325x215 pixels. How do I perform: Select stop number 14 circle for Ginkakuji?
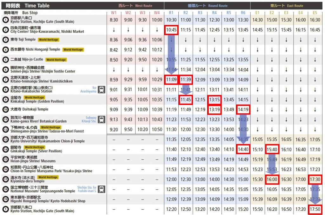(x=5, y=149)
